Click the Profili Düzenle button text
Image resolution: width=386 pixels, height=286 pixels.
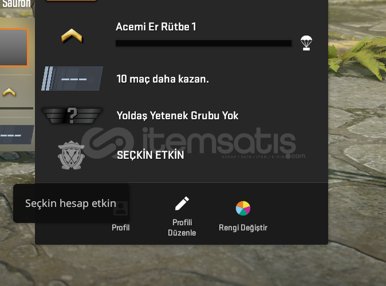[x=182, y=228]
